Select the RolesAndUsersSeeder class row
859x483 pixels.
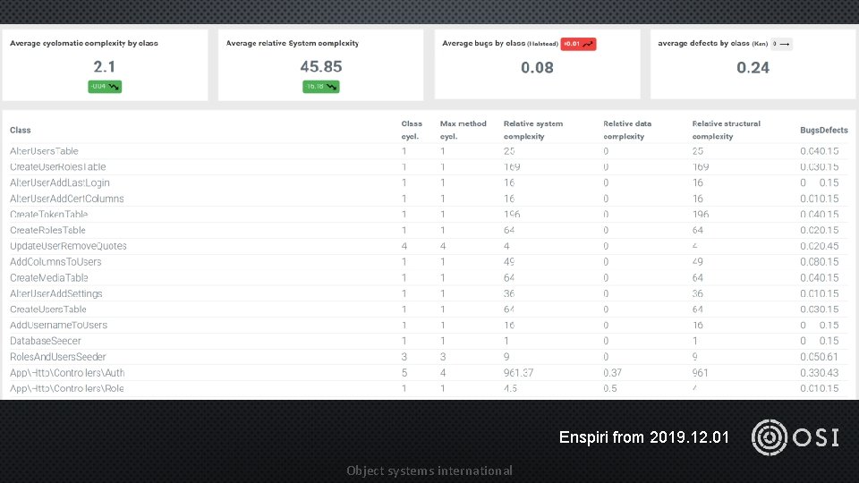pos(429,357)
